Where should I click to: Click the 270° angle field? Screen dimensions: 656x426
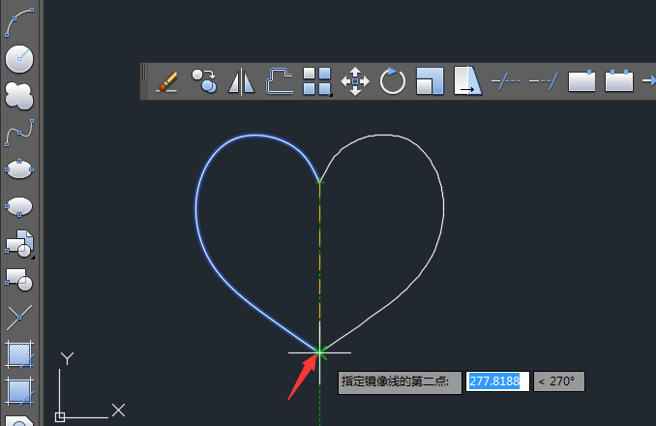point(559,381)
